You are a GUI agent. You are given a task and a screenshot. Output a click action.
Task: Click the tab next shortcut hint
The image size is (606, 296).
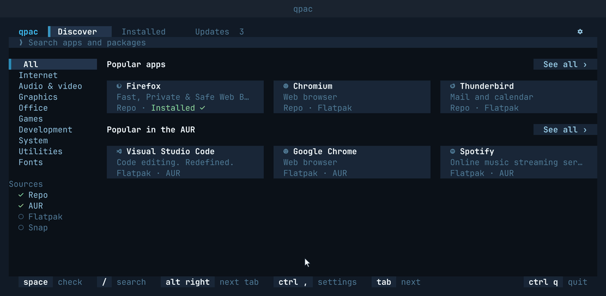396,282
